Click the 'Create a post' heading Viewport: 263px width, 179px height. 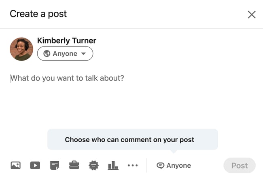tap(38, 14)
